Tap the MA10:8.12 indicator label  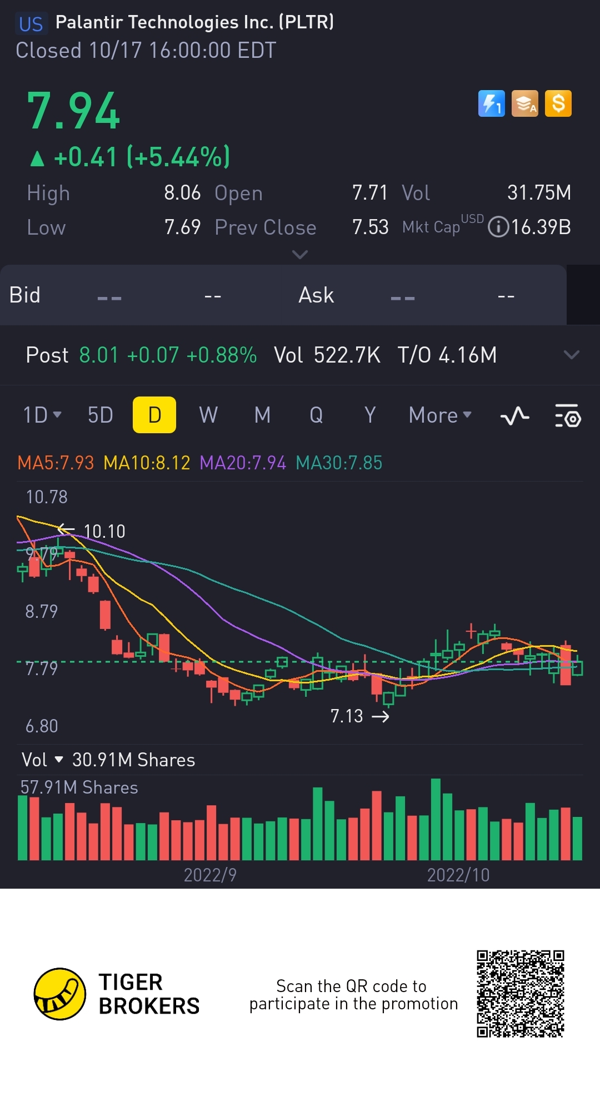147,463
